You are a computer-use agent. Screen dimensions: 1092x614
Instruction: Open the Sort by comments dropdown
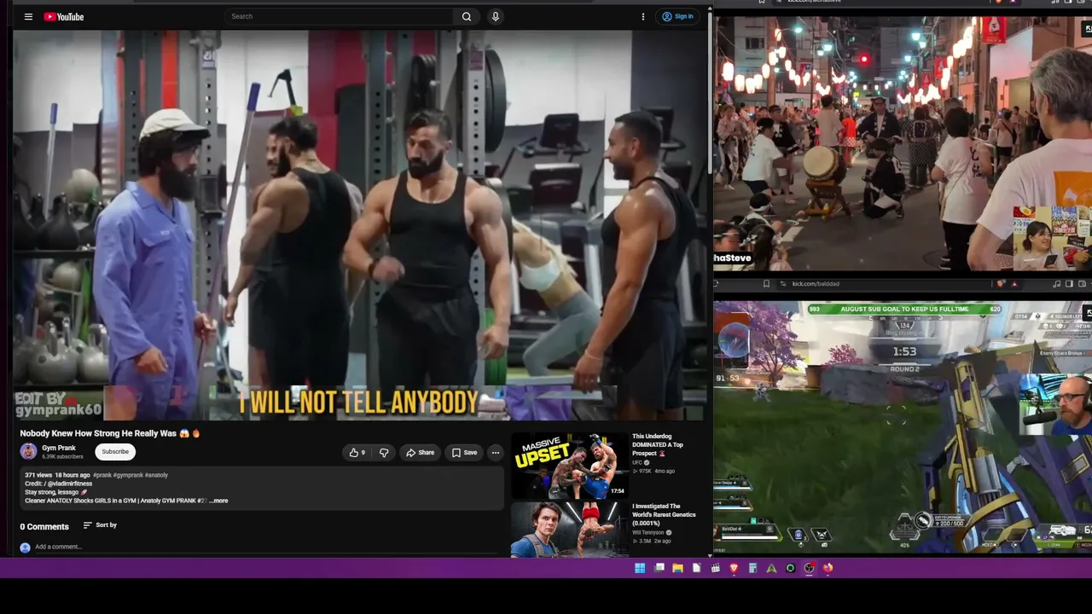[x=100, y=525]
